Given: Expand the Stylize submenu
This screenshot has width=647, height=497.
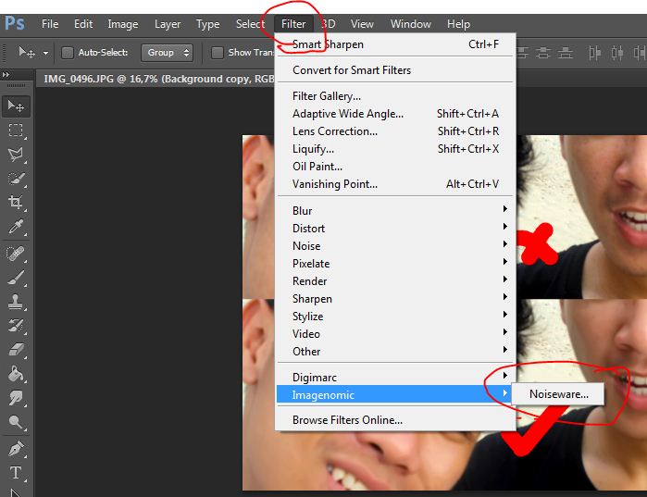Looking at the screenshot, I should pyautogui.click(x=396, y=316).
